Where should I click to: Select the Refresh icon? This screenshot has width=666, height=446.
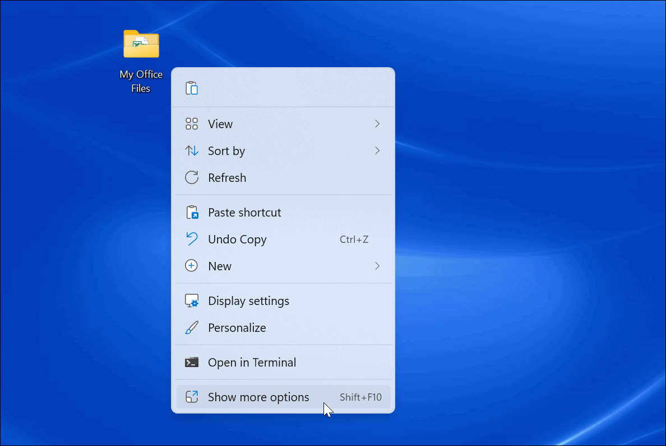coord(191,177)
